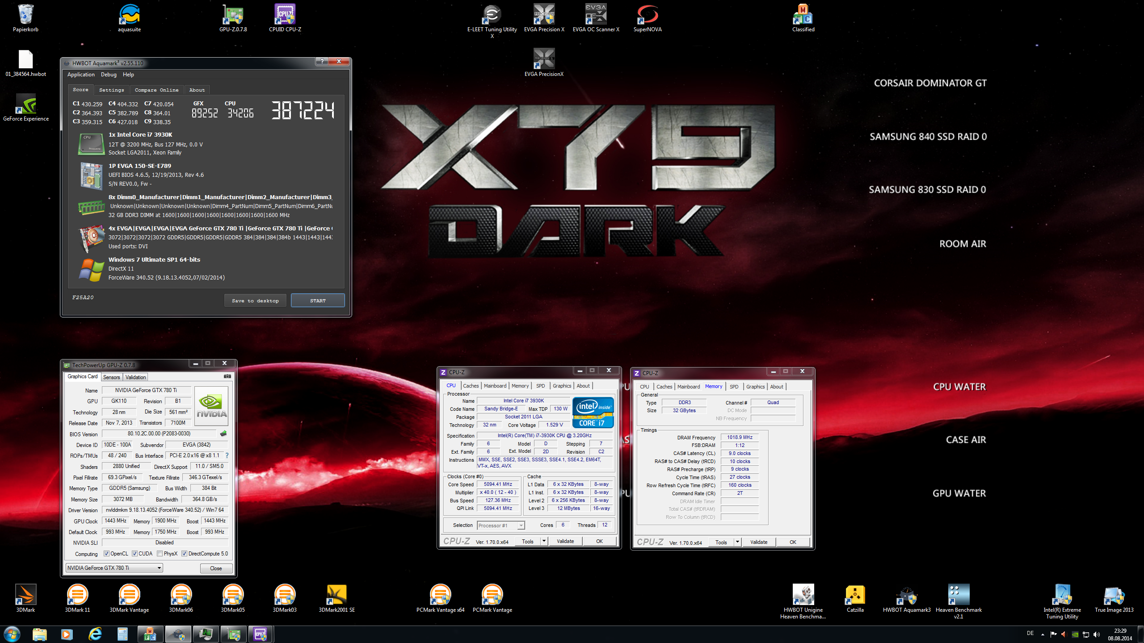Viewport: 1144px width, 643px height.
Task: Toggle the OpenCL checkbox in GPU-Z
Action: pyautogui.click(x=106, y=554)
